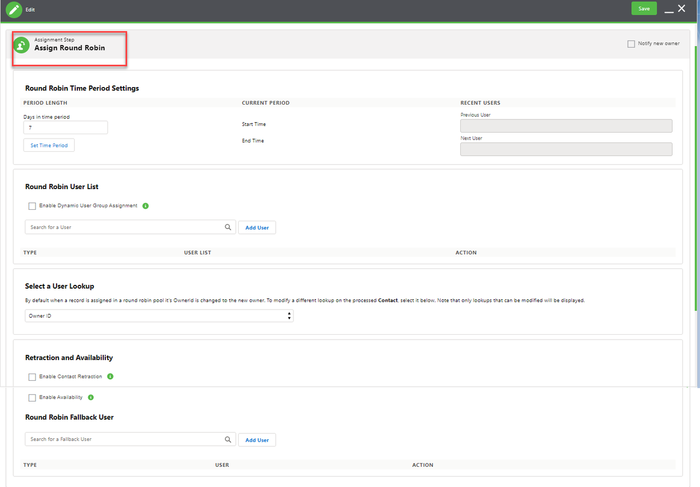700x487 pixels.
Task: Click the info icon beside Enable Dynamic User Group Assignment
Action: click(x=145, y=205)
